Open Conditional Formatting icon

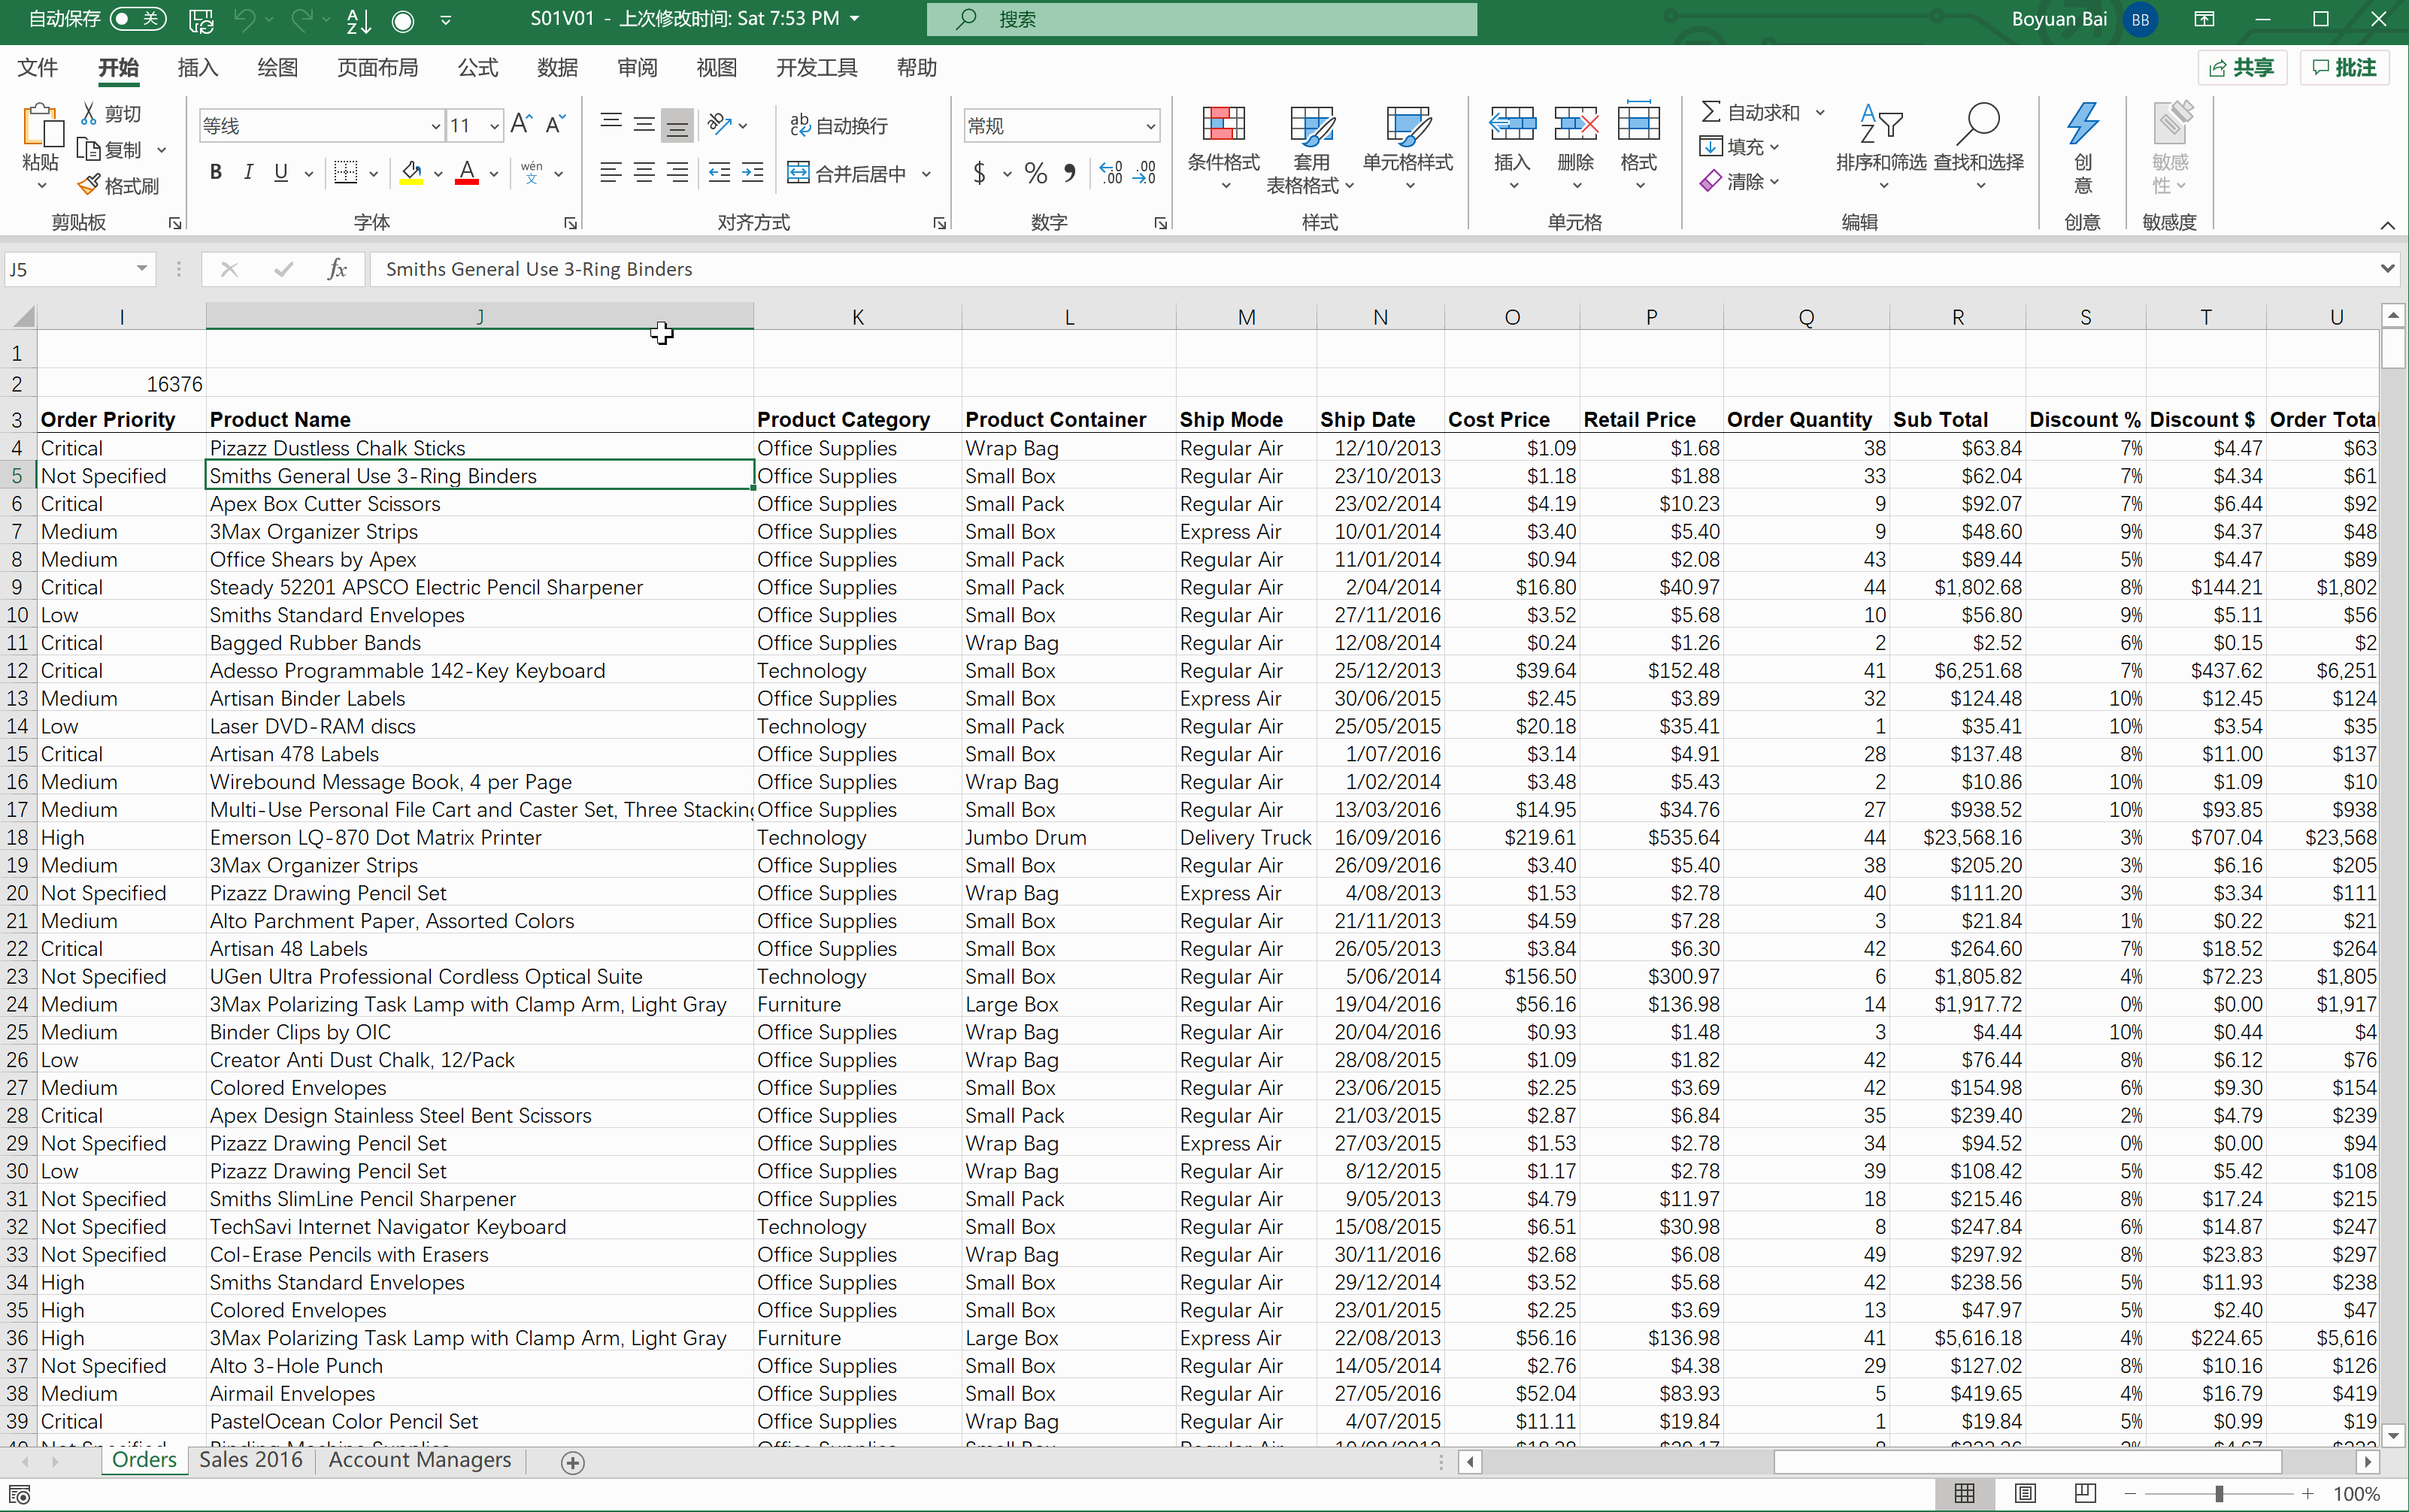(x=1223, y=124)
